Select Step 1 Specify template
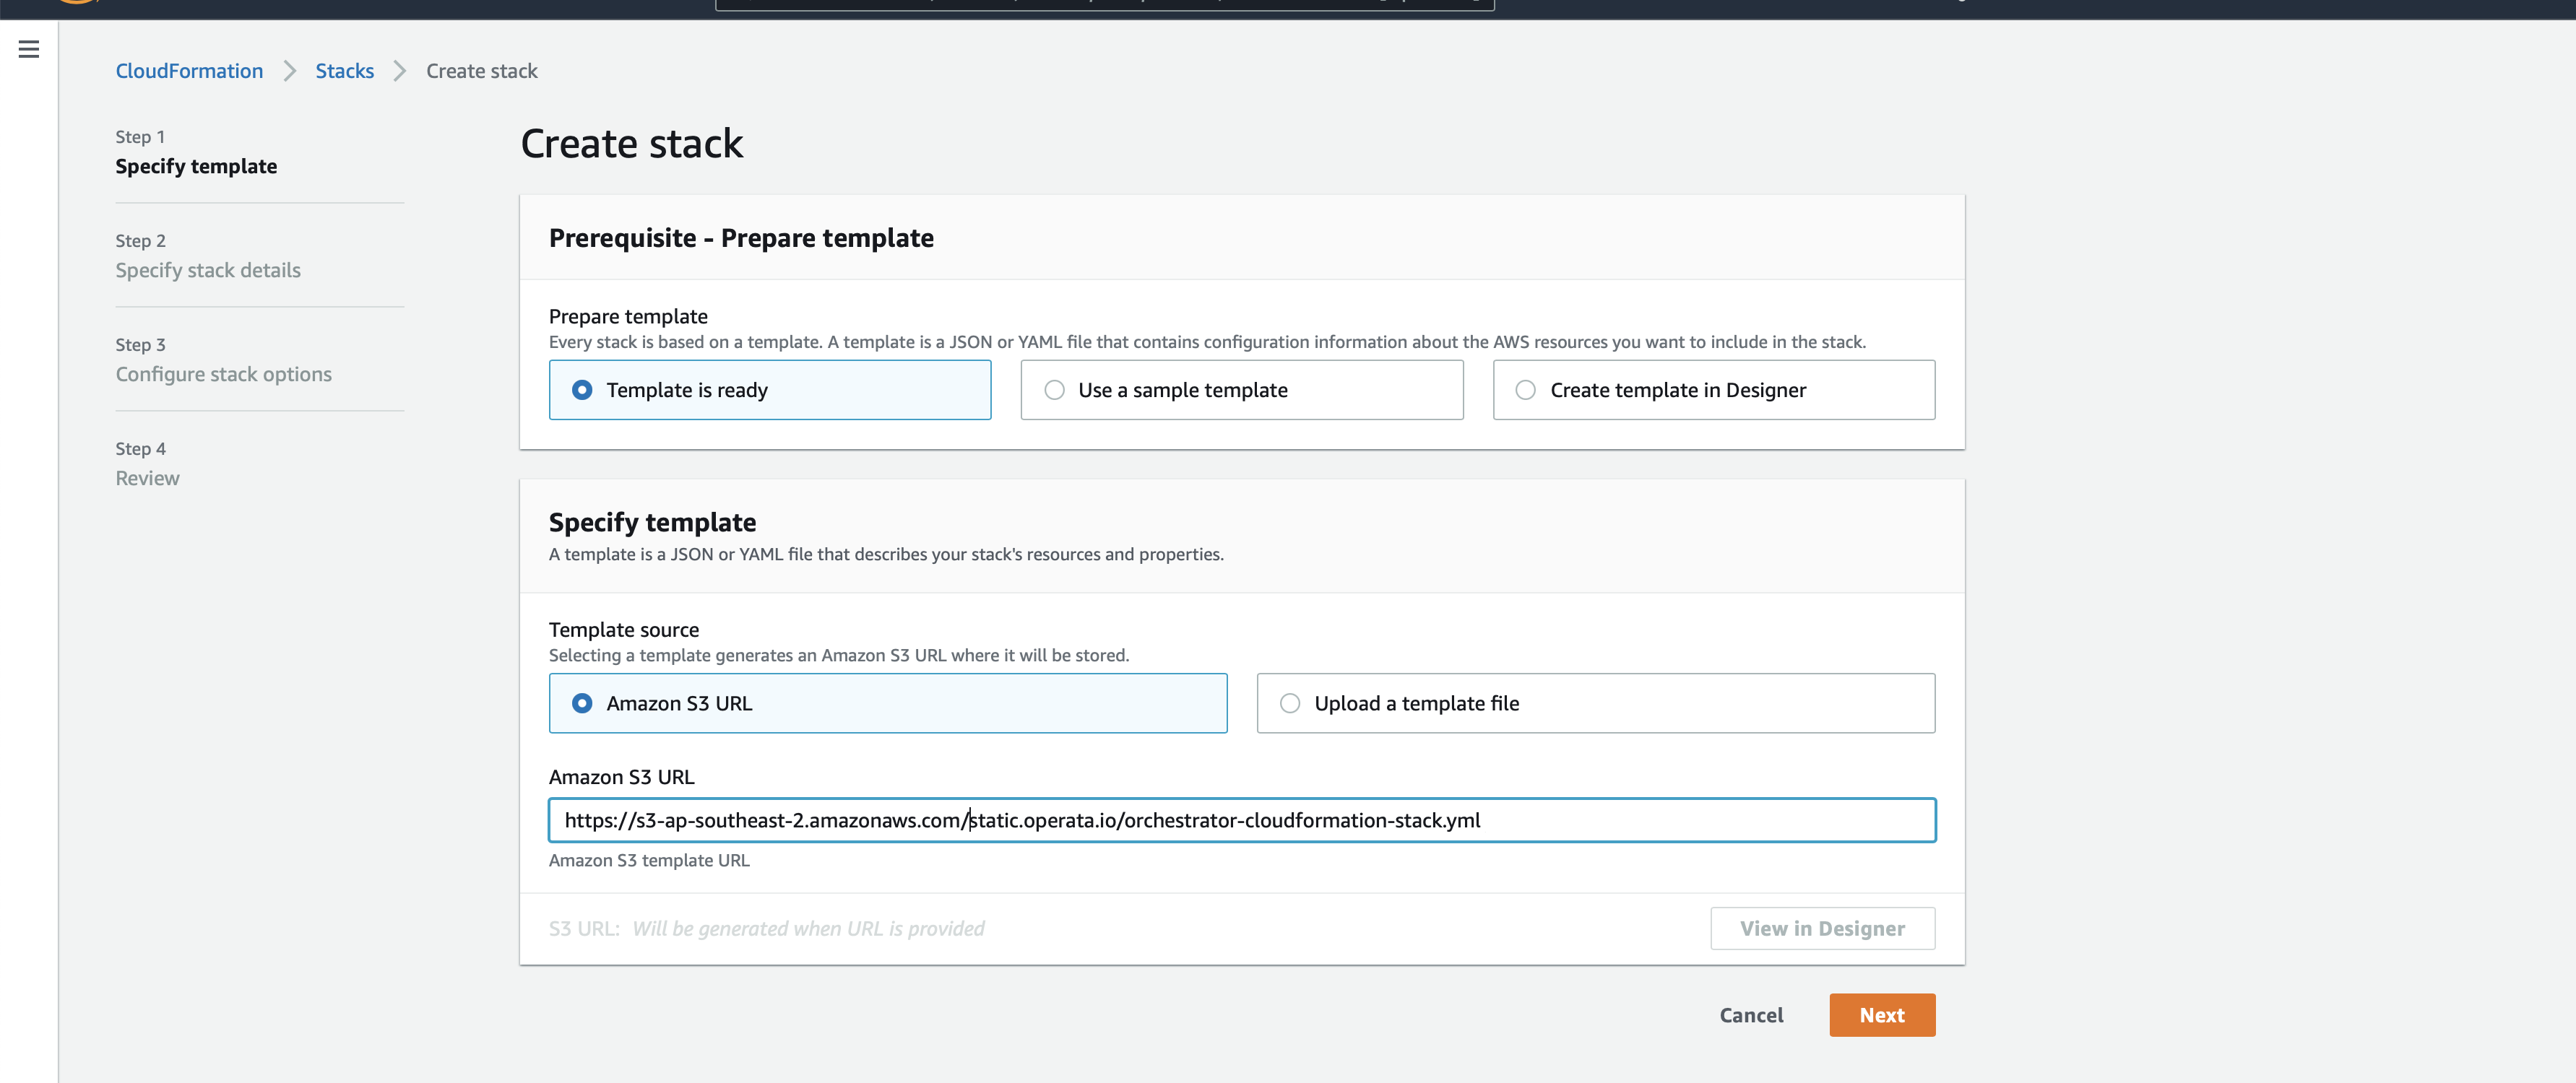The height and width of the screenshot is (1083, 2576). [x=196, y=166]
